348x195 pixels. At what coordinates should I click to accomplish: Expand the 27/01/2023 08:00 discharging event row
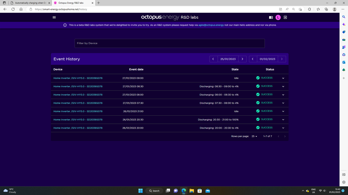click(x=283, y=95)
